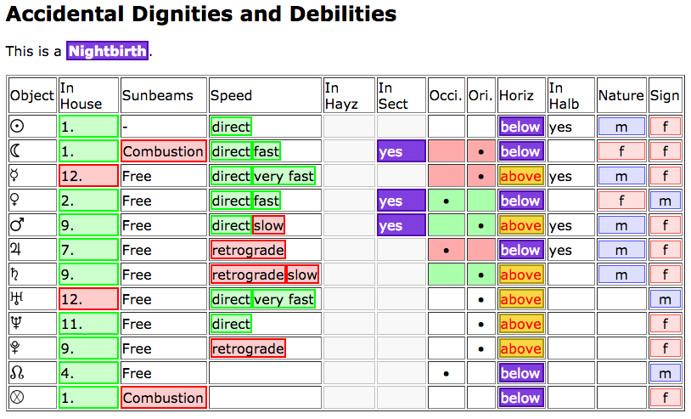691x419 pixels.
Task: Click the Occi. column header
Action: click(446, 95)
